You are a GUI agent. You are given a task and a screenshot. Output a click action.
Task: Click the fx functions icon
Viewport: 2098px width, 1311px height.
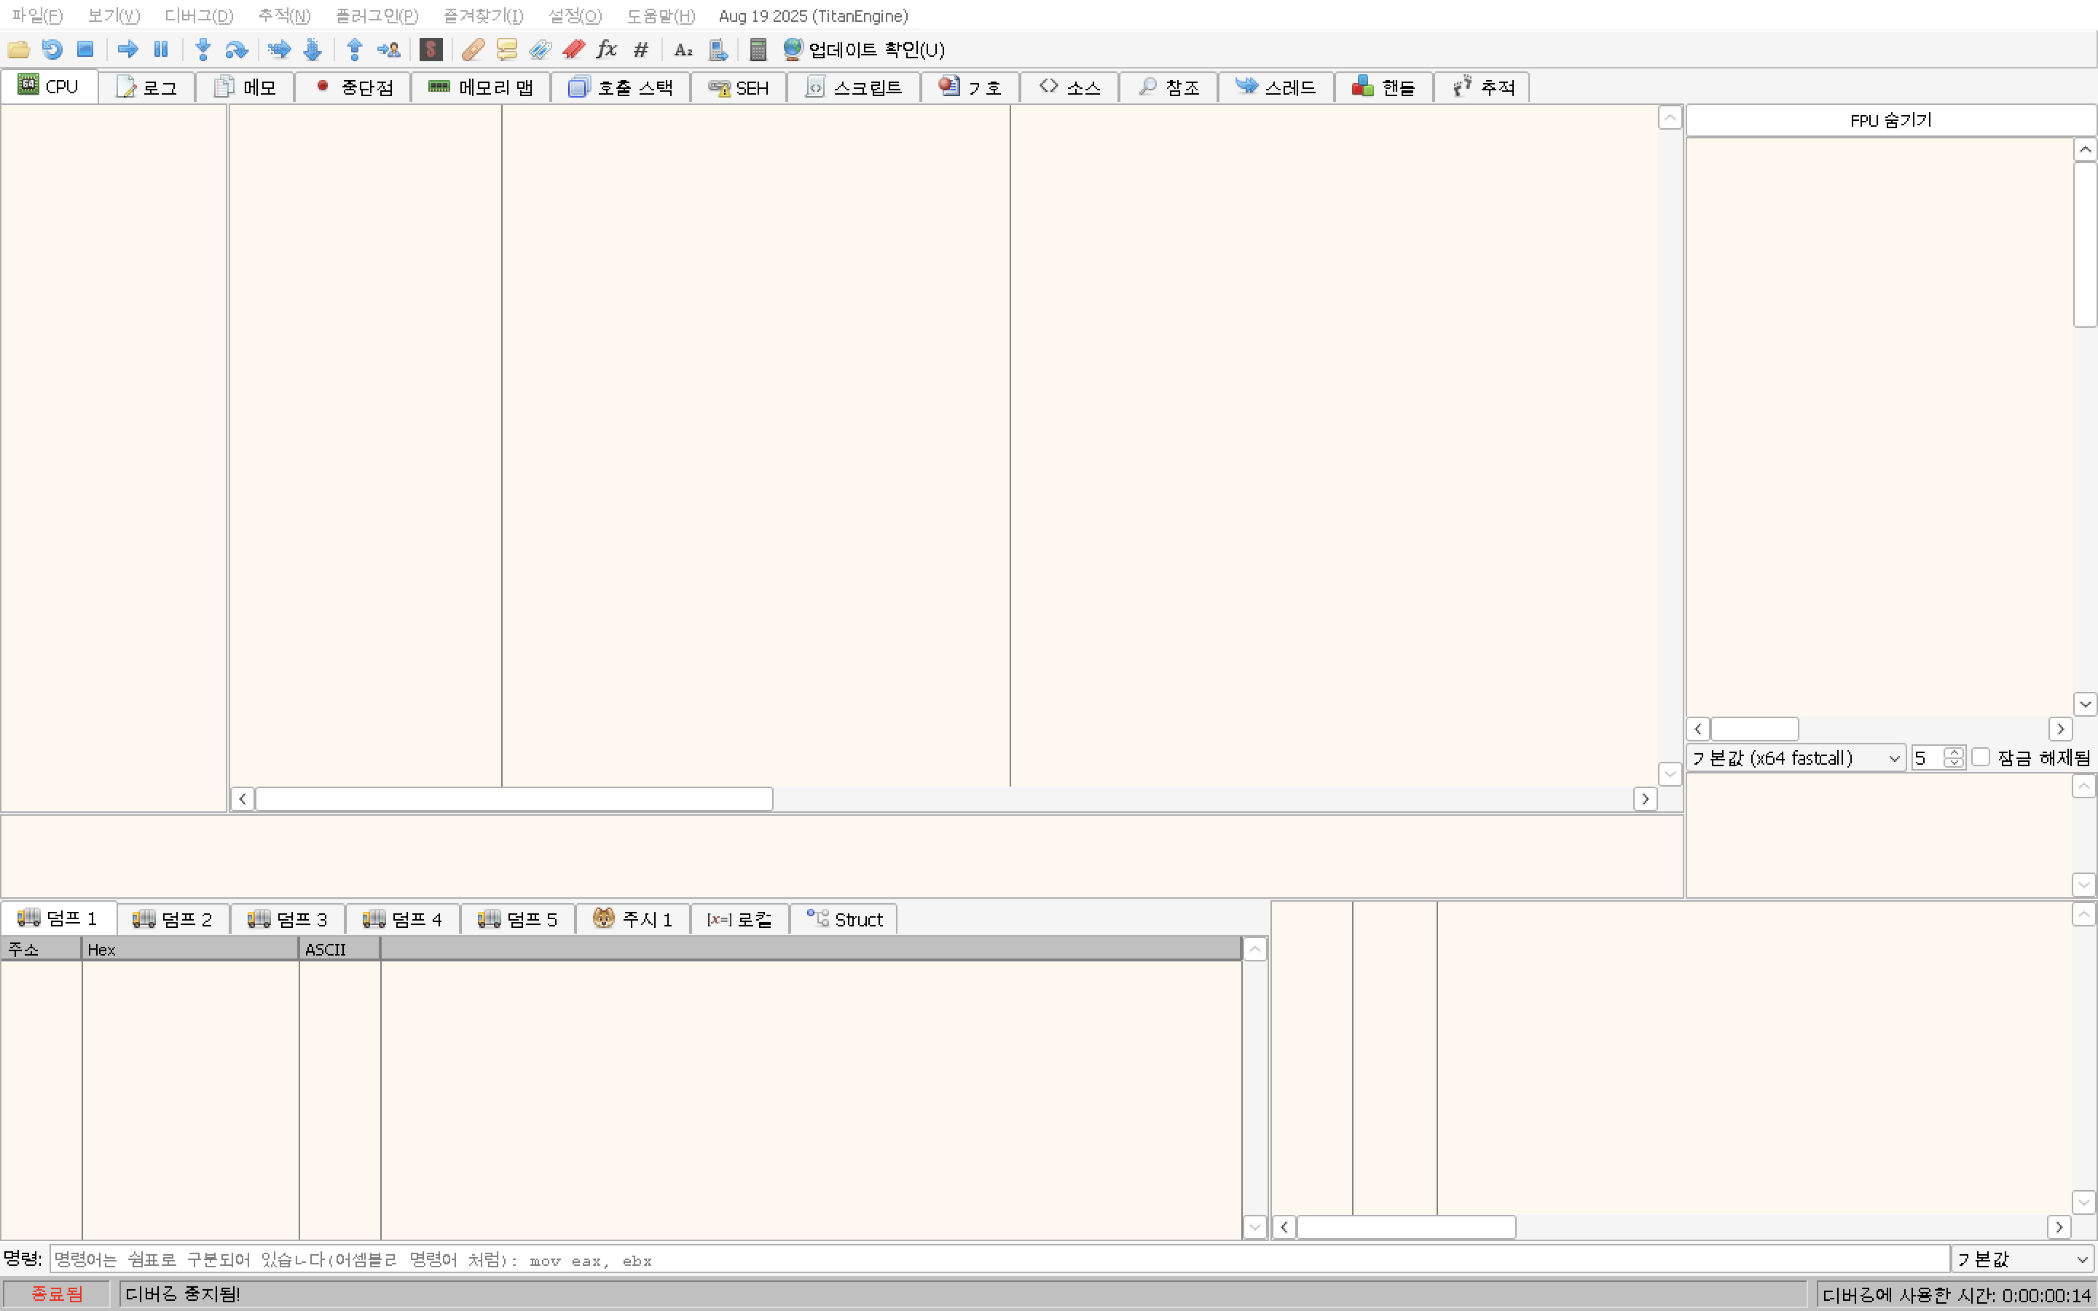click(x=607, y=50)
